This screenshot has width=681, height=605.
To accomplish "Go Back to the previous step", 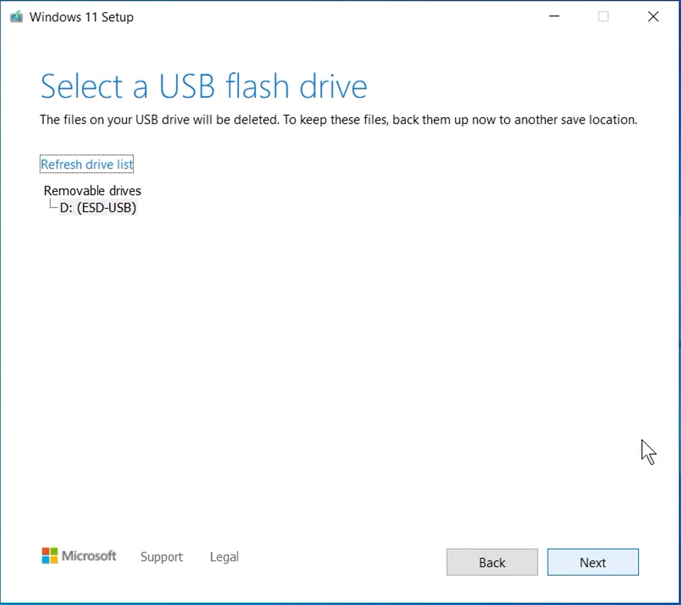I will 492,562.
